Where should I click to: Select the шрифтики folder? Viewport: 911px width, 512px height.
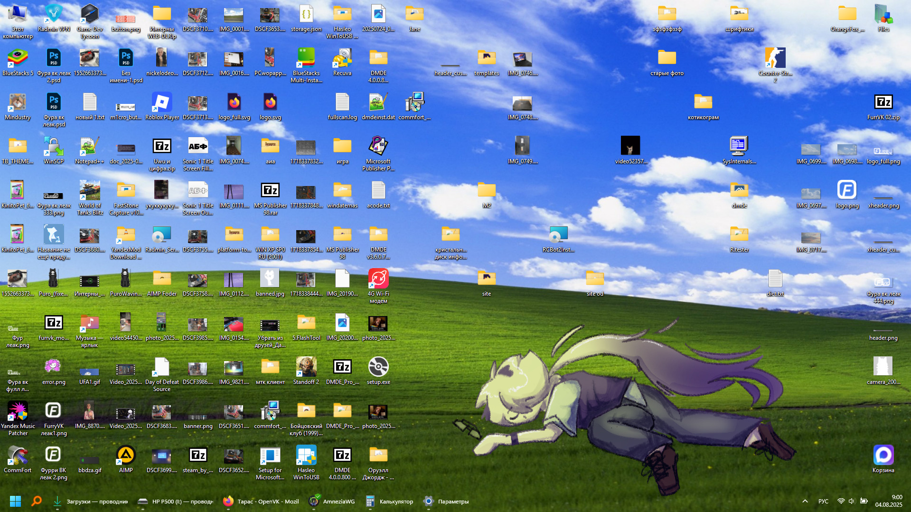pos(739,18)
